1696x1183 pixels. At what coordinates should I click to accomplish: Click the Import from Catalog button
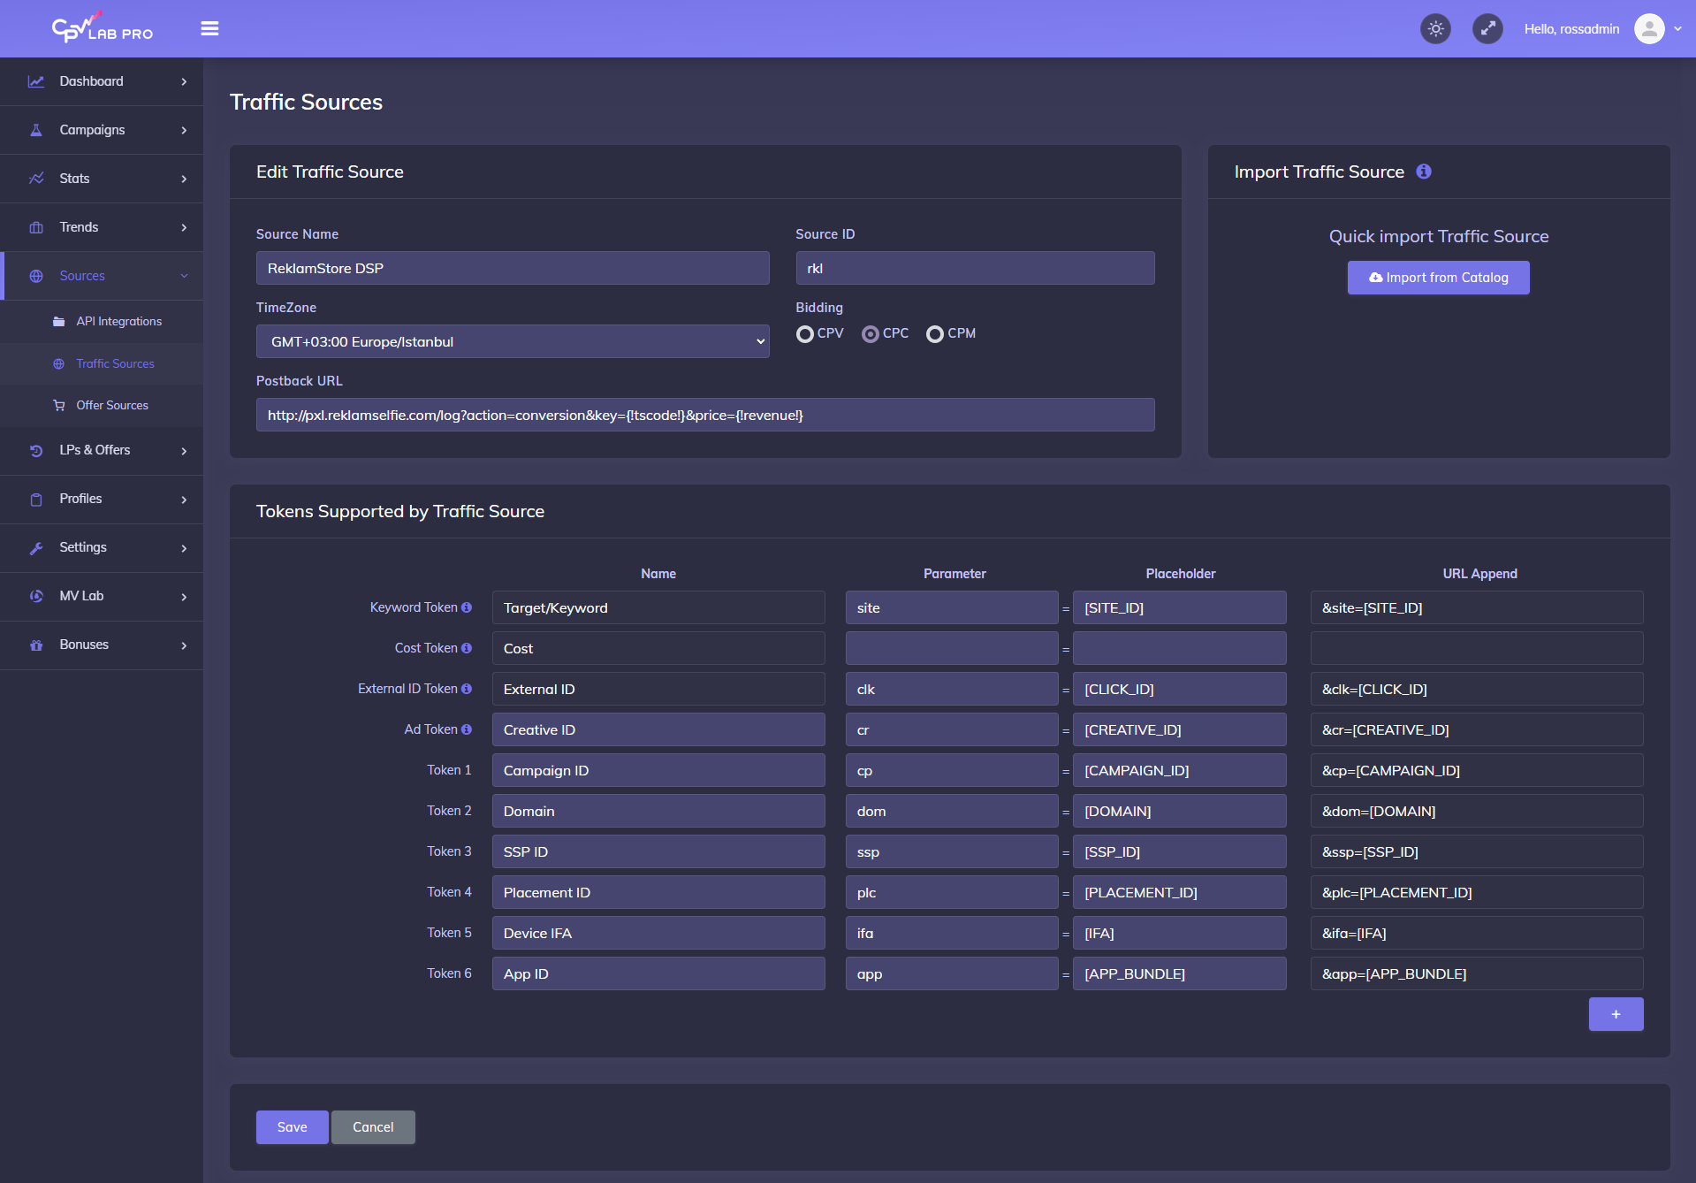click(x=1437, y=277)
